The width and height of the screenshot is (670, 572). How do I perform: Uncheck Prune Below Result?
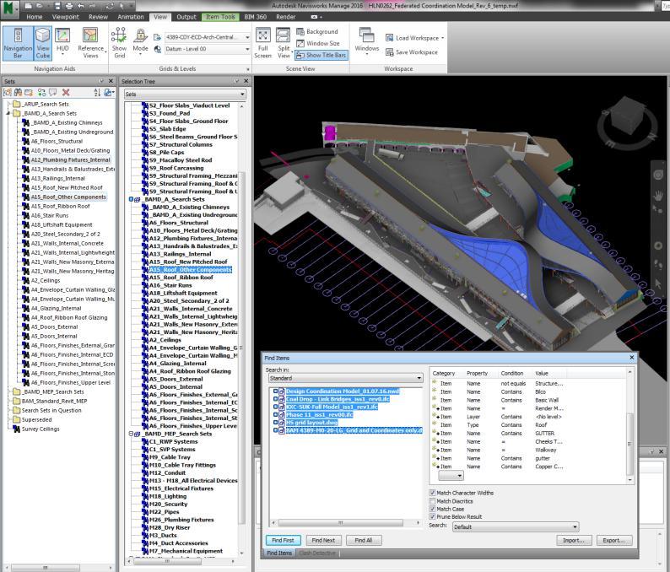pyautogui.click(x=432, y=517)
